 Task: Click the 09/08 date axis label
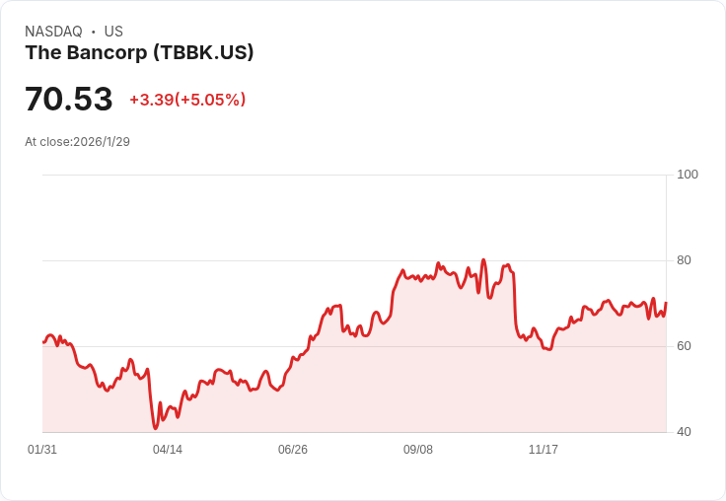pos(418,450)
